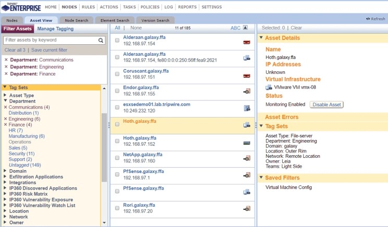
Task: Collapse the Department tag set
Action: click(x=5, y=100)
